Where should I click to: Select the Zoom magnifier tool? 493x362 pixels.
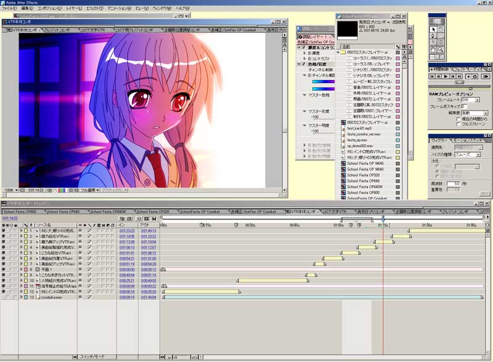(x=441, y=50)
